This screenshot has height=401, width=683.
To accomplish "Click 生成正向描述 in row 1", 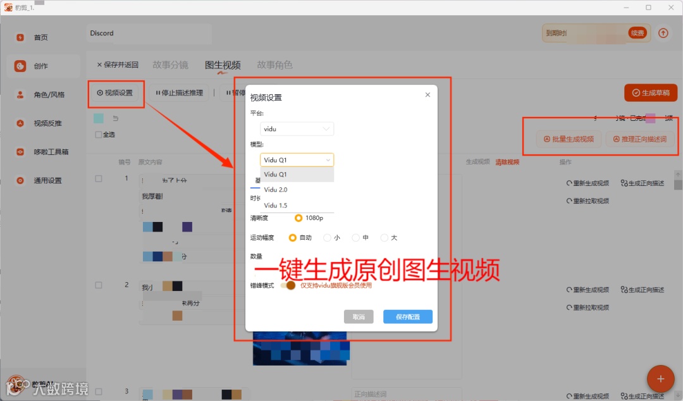I will (x=643, y=183).
